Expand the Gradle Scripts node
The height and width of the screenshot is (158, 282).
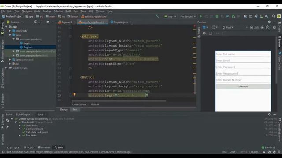point(6,68)
